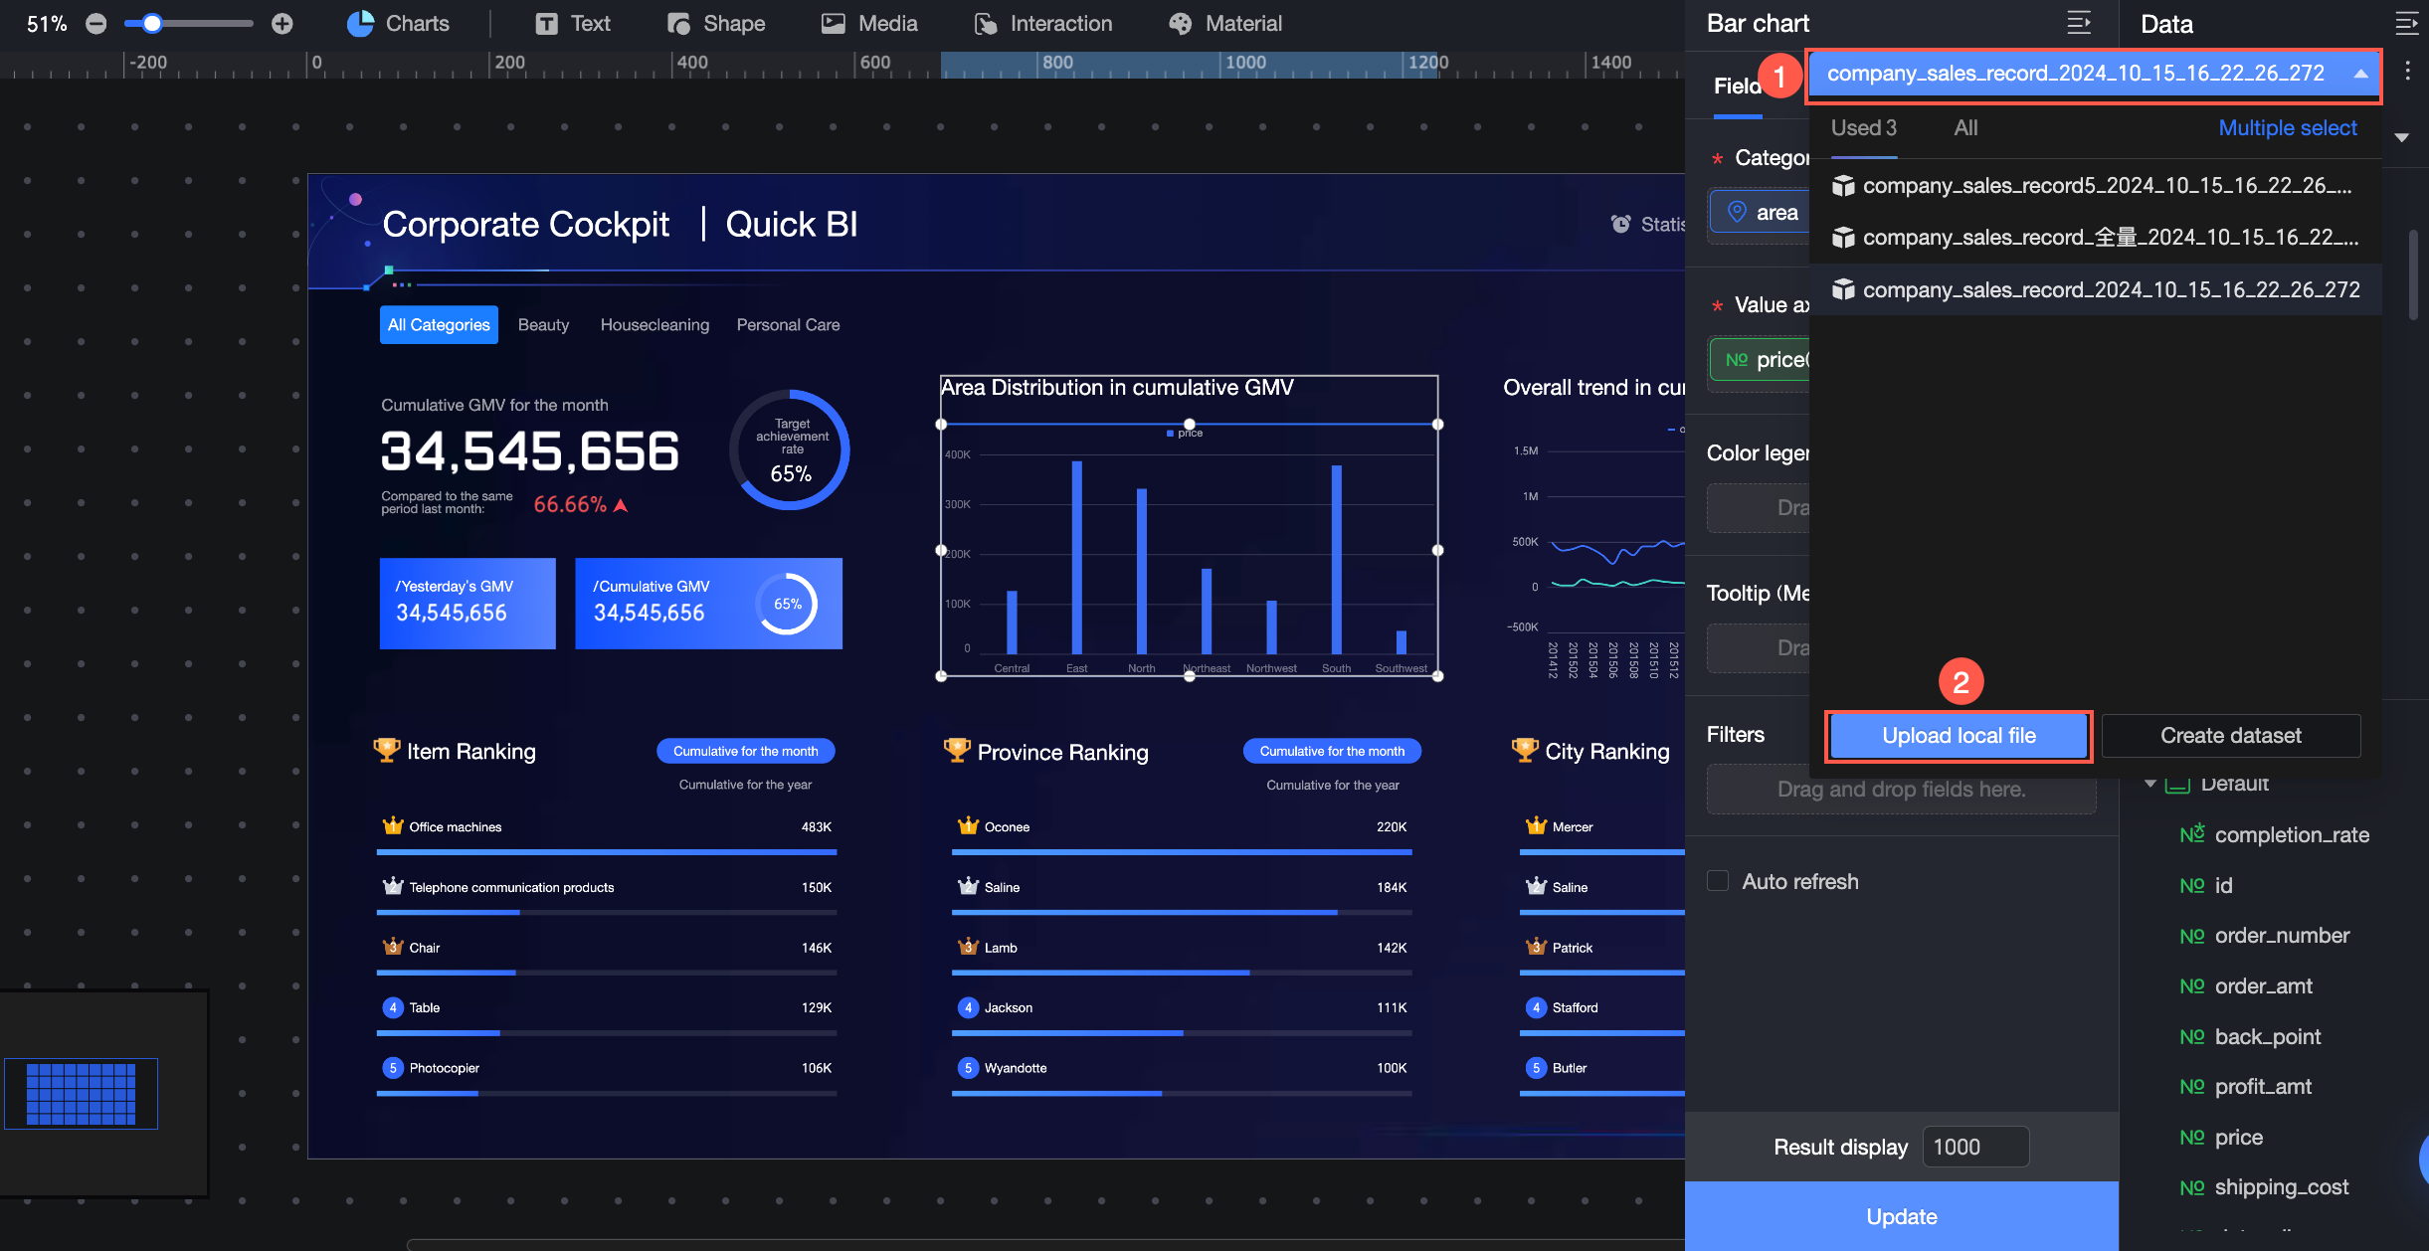Enable the Auto refresh checkbox
The image size is (2429, 1251).
pos(1718,881)
